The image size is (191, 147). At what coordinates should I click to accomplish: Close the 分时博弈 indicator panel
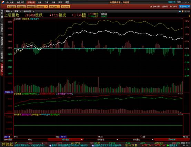coord(182,114)
